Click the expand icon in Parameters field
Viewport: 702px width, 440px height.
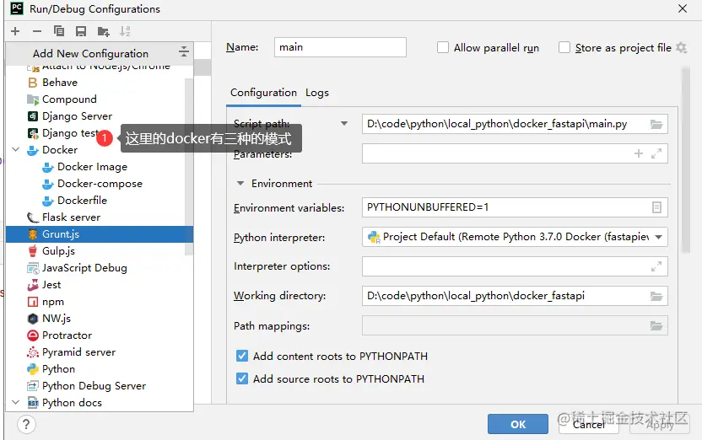[x=656, y=153]
